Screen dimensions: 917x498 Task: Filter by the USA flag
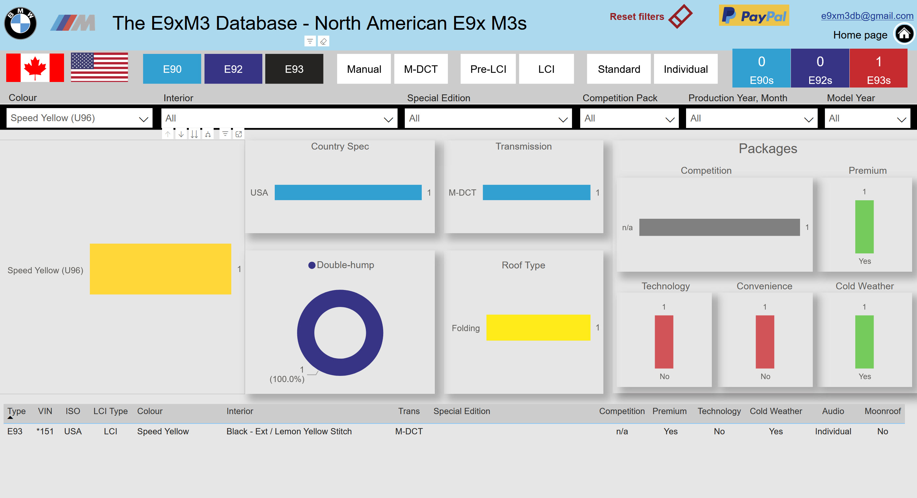point(99,67)
